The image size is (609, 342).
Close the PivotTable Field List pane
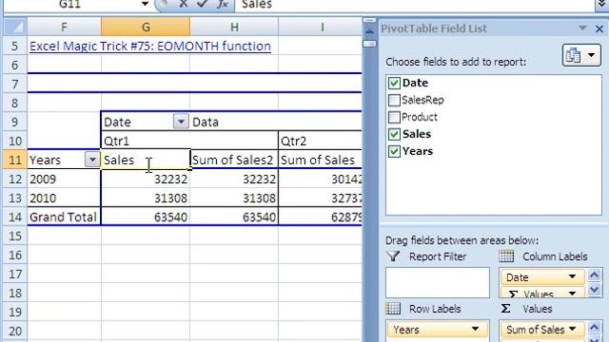[x=599, y=28]
